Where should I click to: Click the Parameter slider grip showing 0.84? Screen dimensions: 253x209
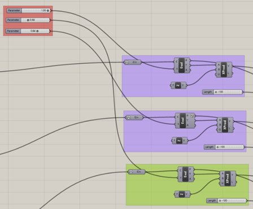pos(37,31)
